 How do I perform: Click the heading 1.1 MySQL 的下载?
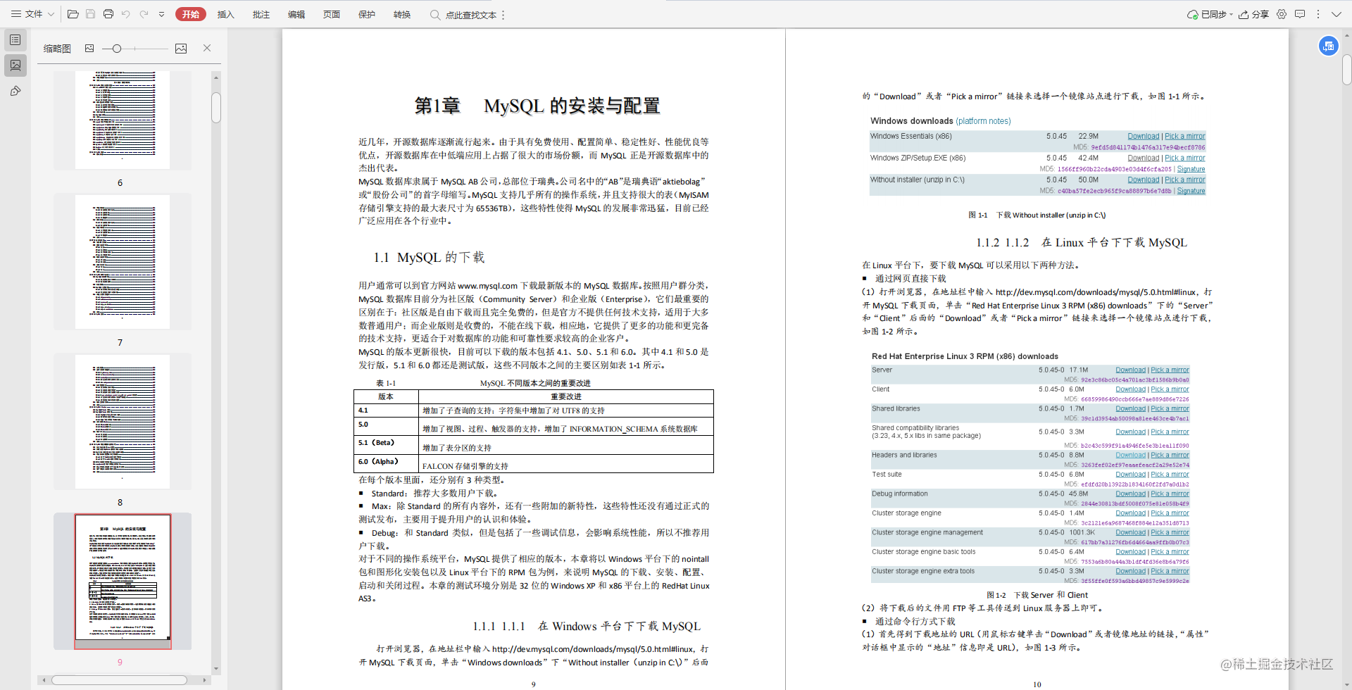point(429,258)
